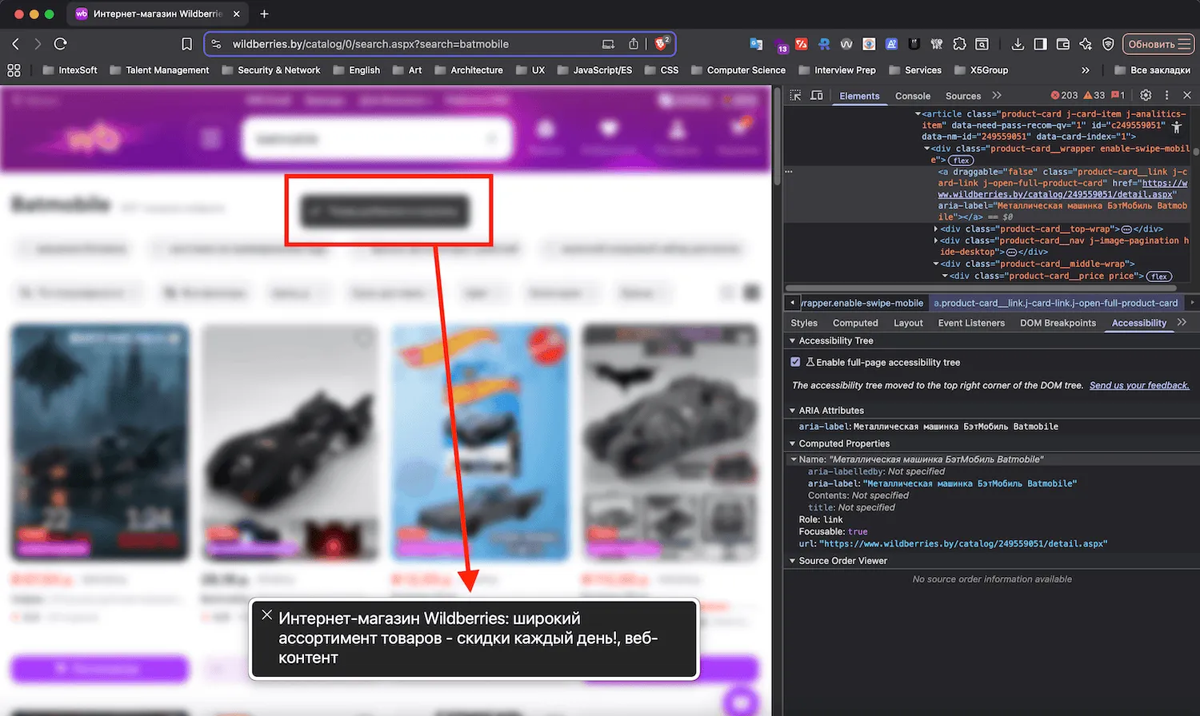This screenshot has height=716, width=1200.
Task: Collapse the Source Order Viewer section
Action: pos(792,561)
